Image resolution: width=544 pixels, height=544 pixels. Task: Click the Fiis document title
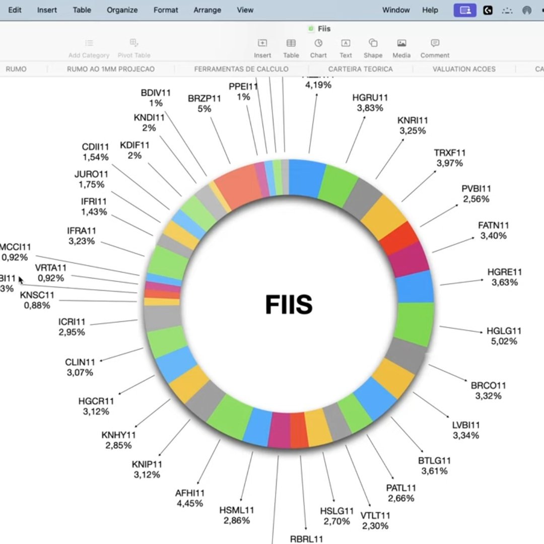tap(324, 29)
